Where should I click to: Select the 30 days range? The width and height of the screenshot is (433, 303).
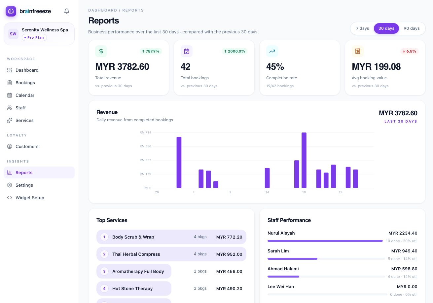coord(386,28)
